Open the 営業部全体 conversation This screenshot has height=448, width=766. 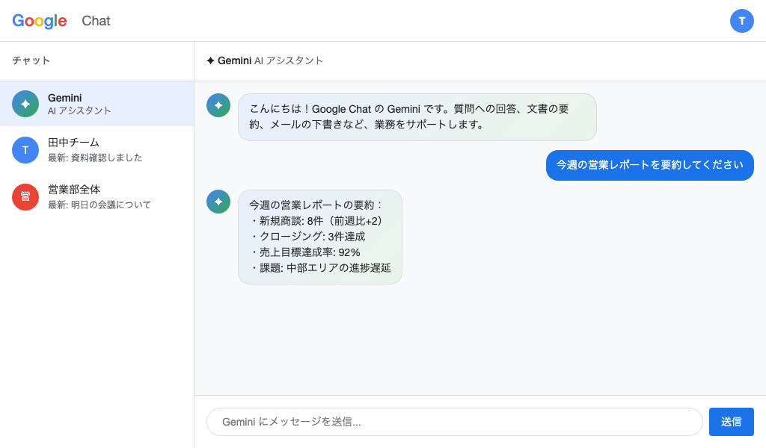(x=97, y=197)
